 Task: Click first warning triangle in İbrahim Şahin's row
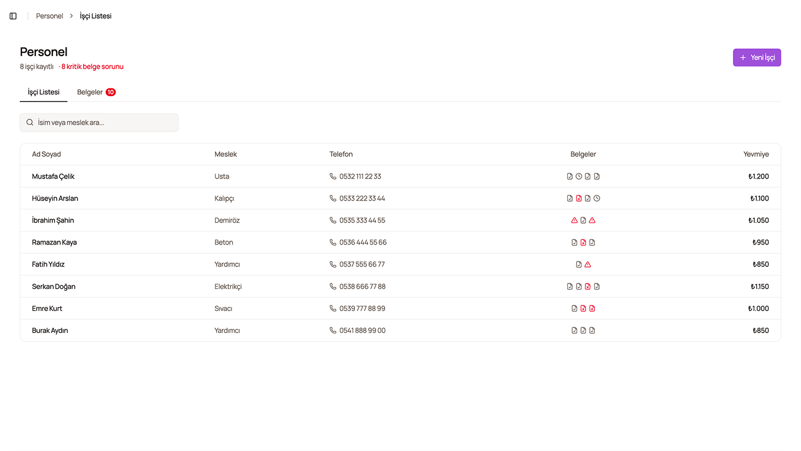[574, 220]
